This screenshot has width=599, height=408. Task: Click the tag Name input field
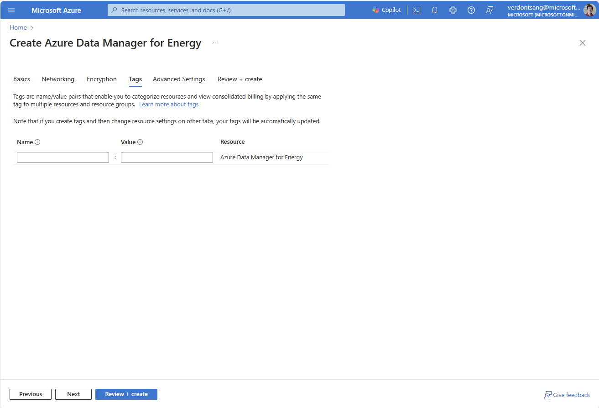click(x=63, y=157)
